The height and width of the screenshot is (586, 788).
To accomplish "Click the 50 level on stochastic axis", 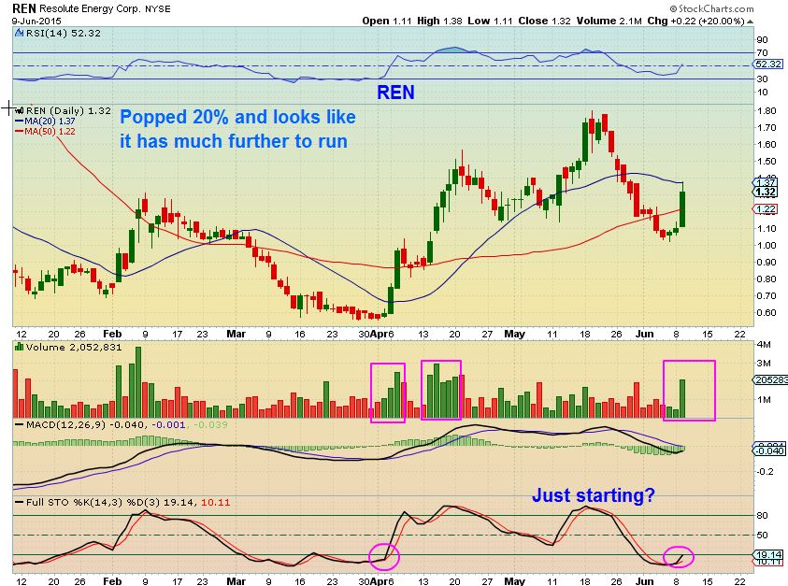I will coord(762,536).
